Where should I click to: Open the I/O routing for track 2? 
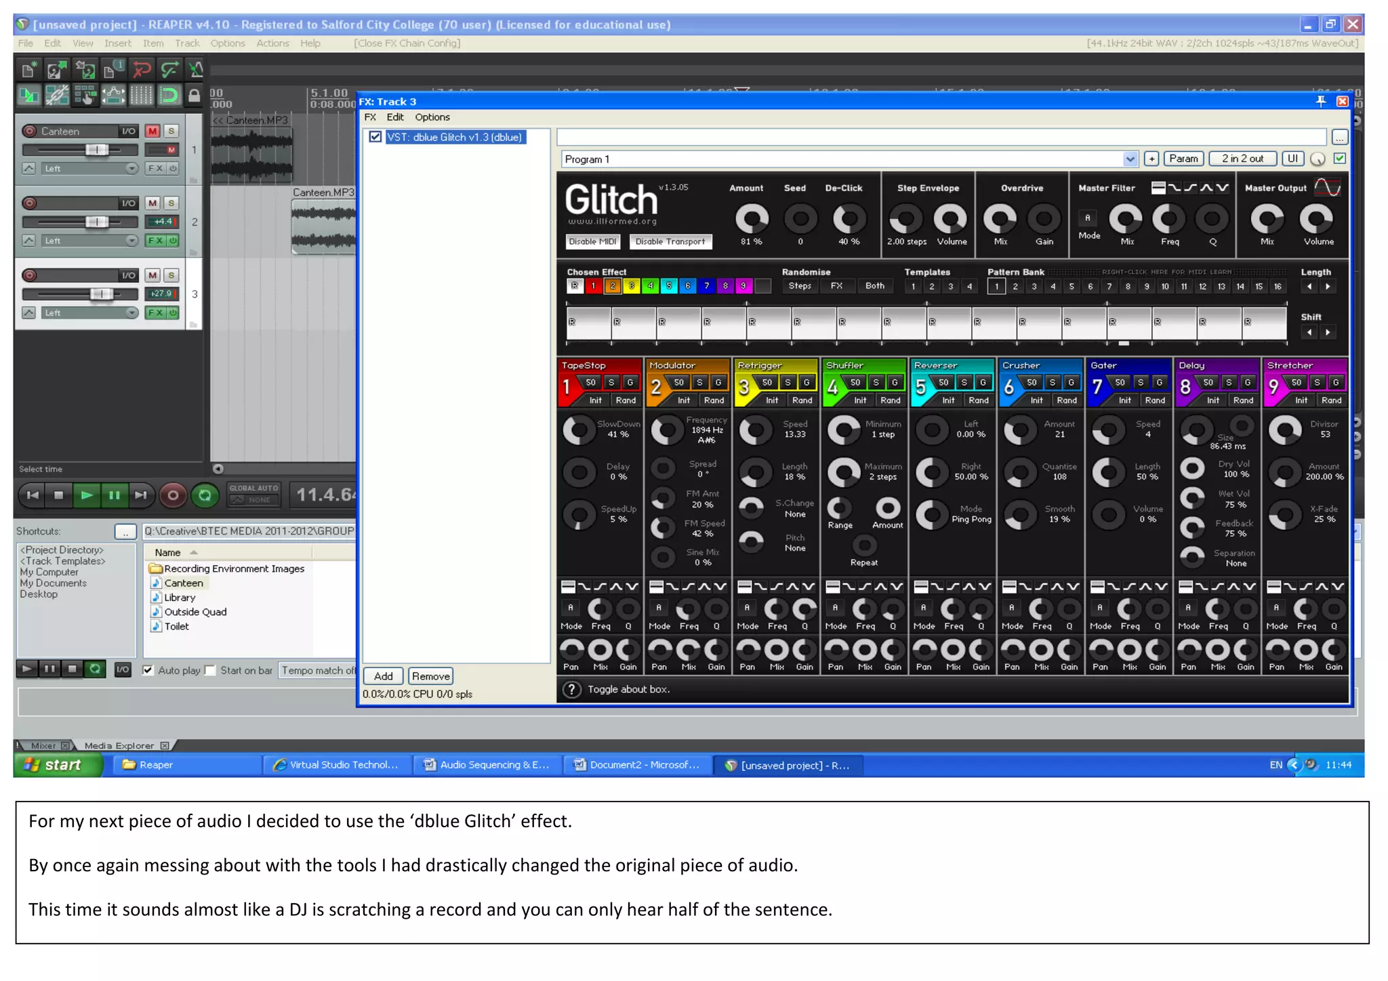coord(128,203)
